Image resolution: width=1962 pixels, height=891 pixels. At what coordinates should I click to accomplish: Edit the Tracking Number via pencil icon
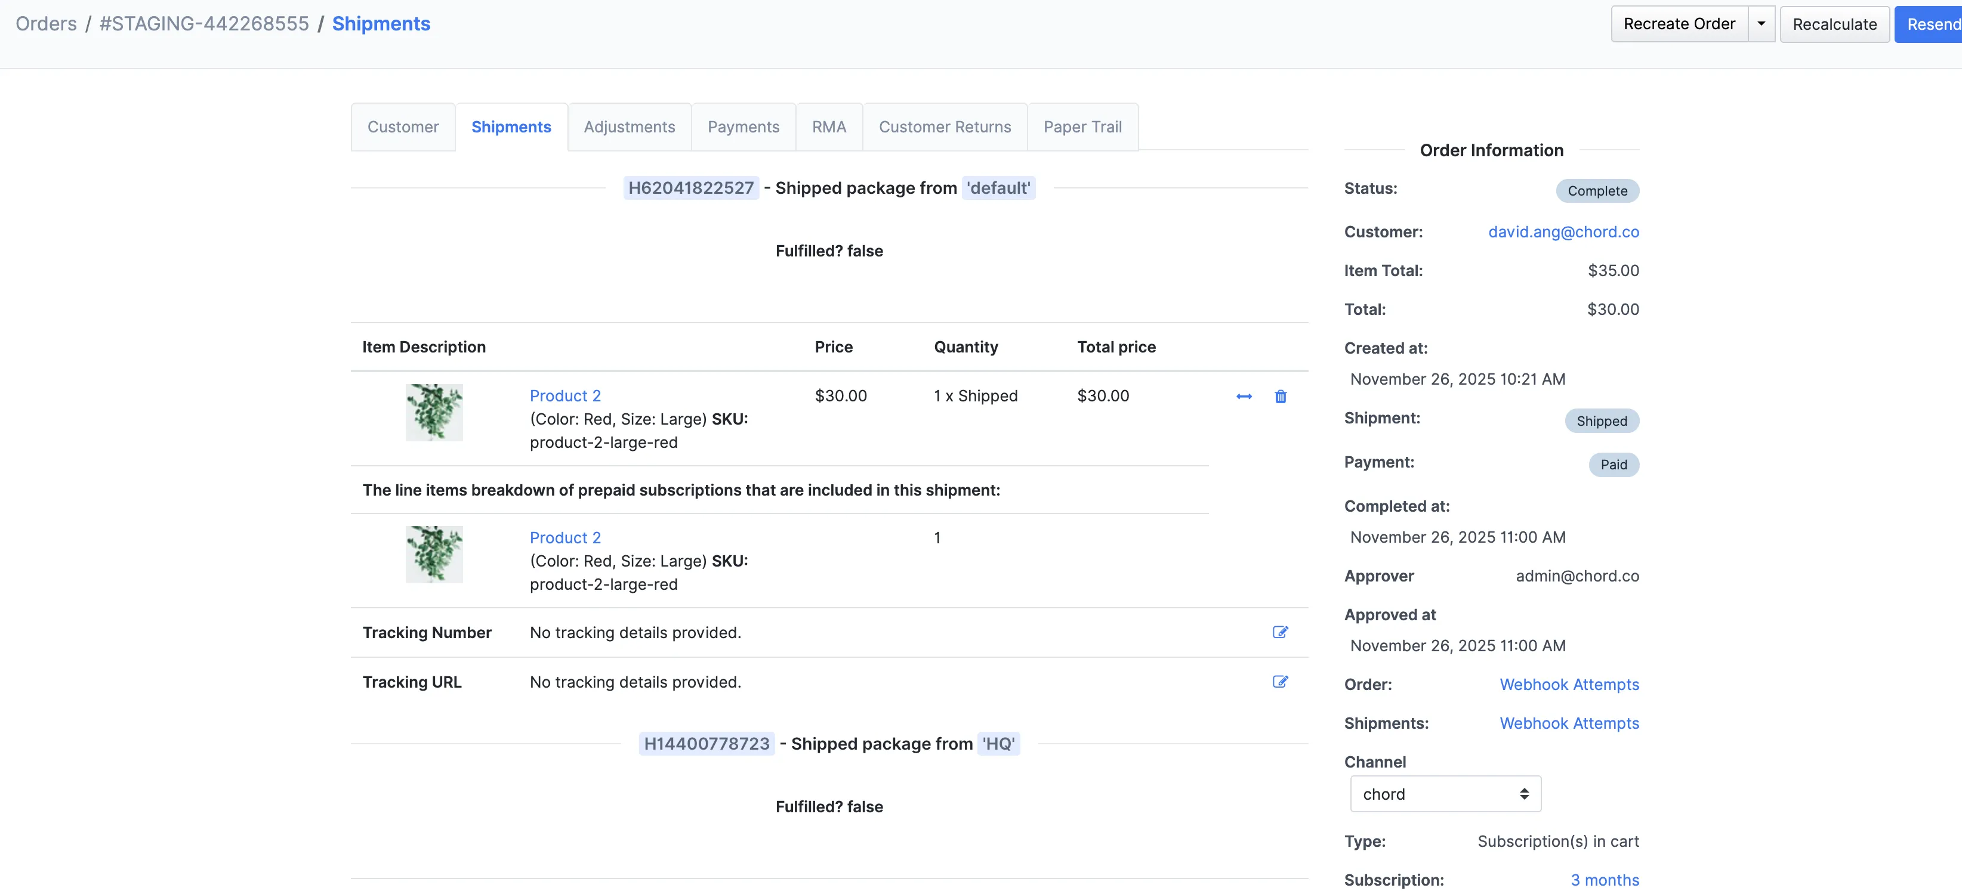pyautogui.click(x=1281, y=632)
